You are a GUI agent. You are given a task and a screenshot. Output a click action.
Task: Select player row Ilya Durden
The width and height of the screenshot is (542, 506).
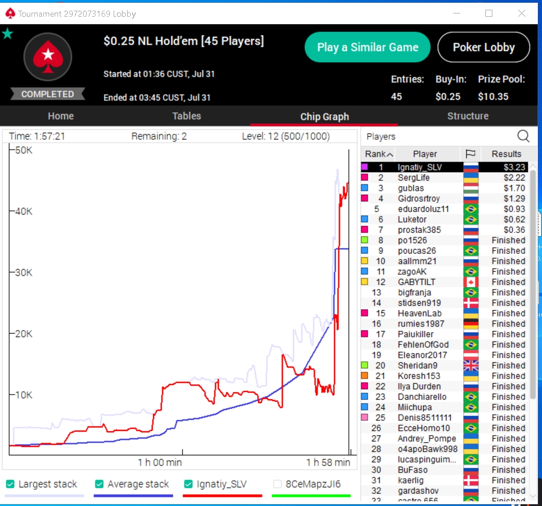coord(444,386)
